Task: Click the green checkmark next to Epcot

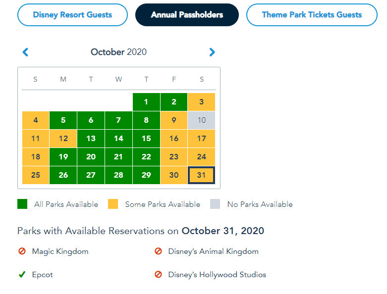Action: point(22,274)
